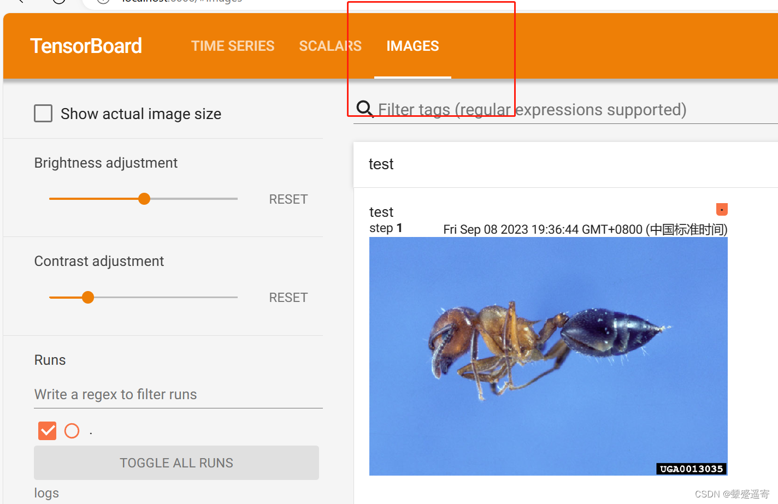Click the Brightness adjustment label
The height and width of the screenshot is (504, 778).
click(106, 163)
